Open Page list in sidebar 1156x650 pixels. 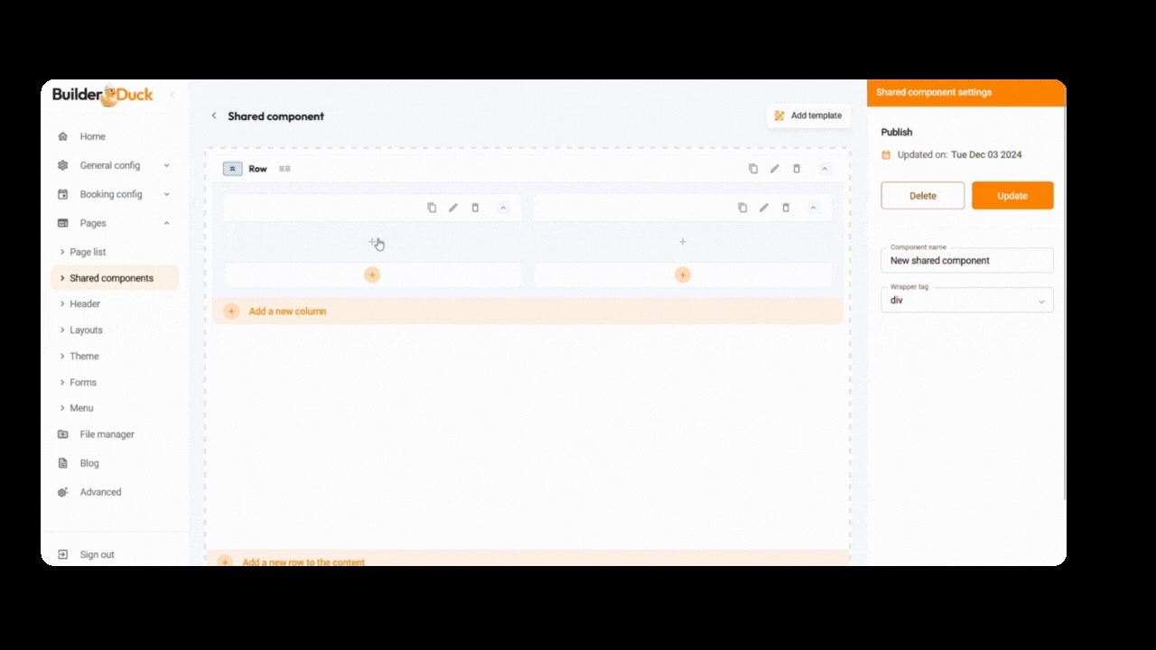(88, 252)
